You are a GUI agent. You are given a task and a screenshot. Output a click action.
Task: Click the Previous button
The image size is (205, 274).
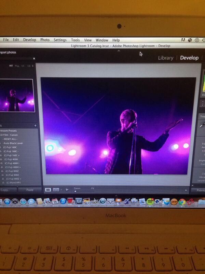click(x=198, y=190)
